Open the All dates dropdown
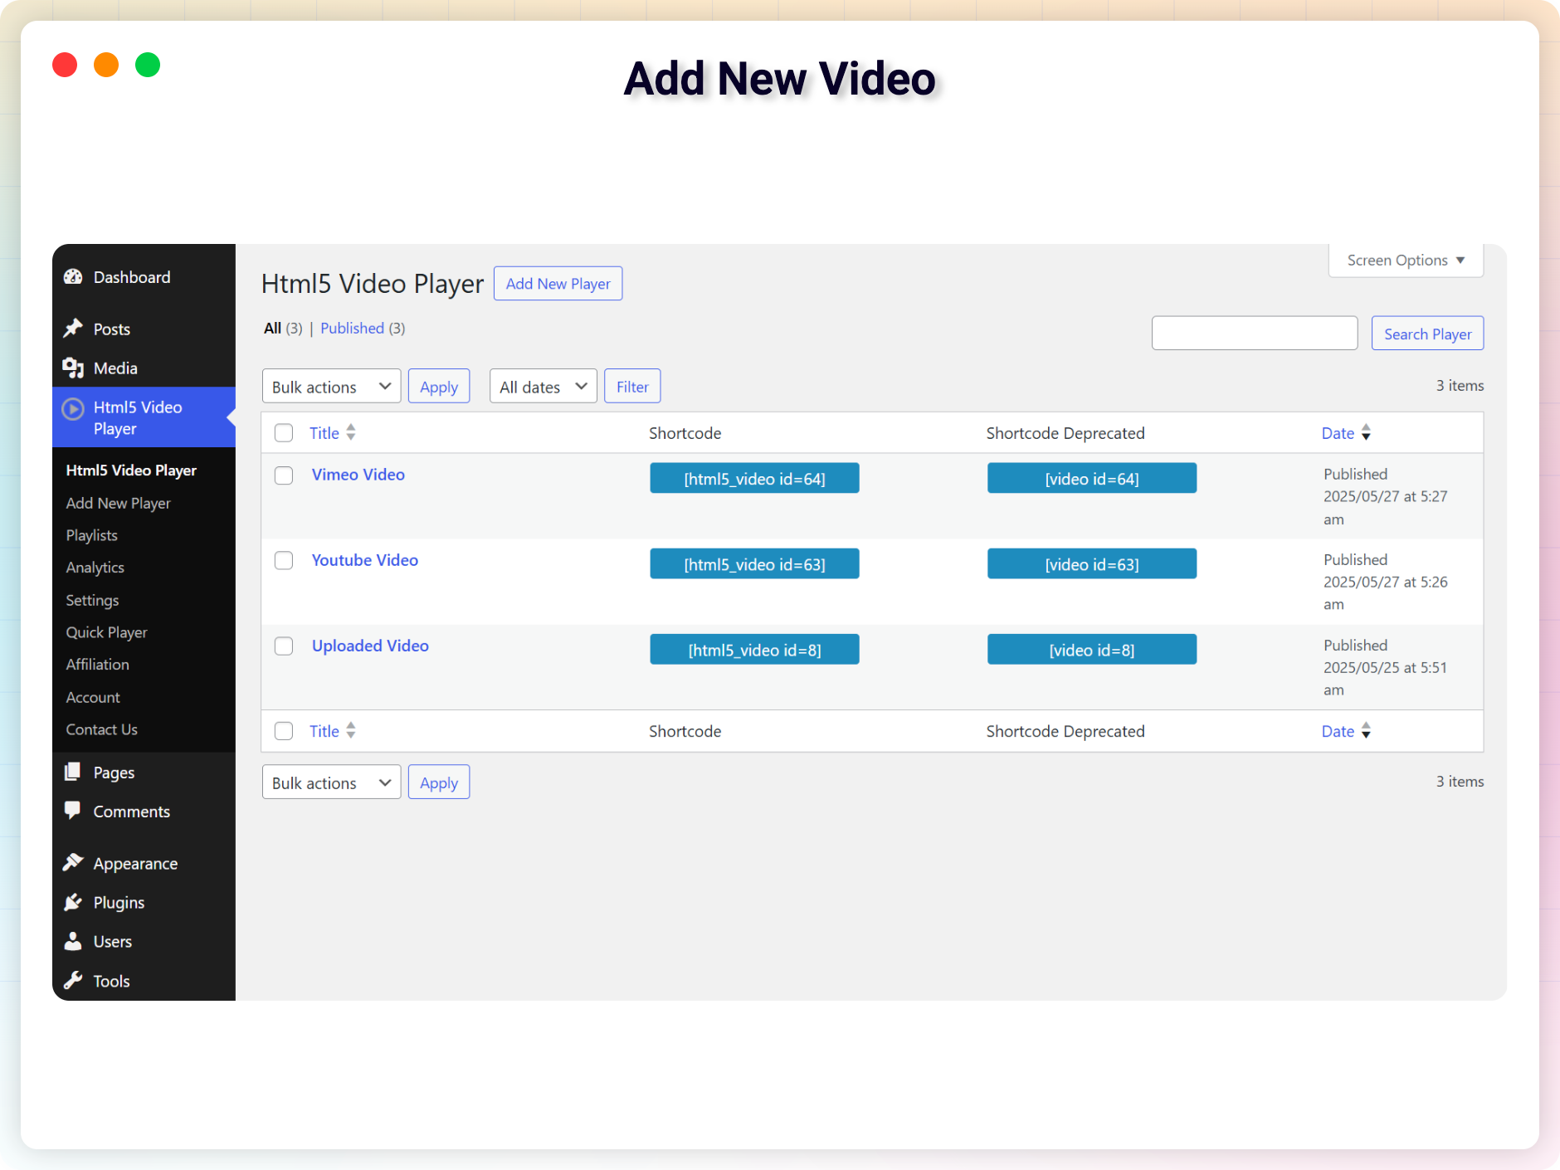 coord(543,387)
